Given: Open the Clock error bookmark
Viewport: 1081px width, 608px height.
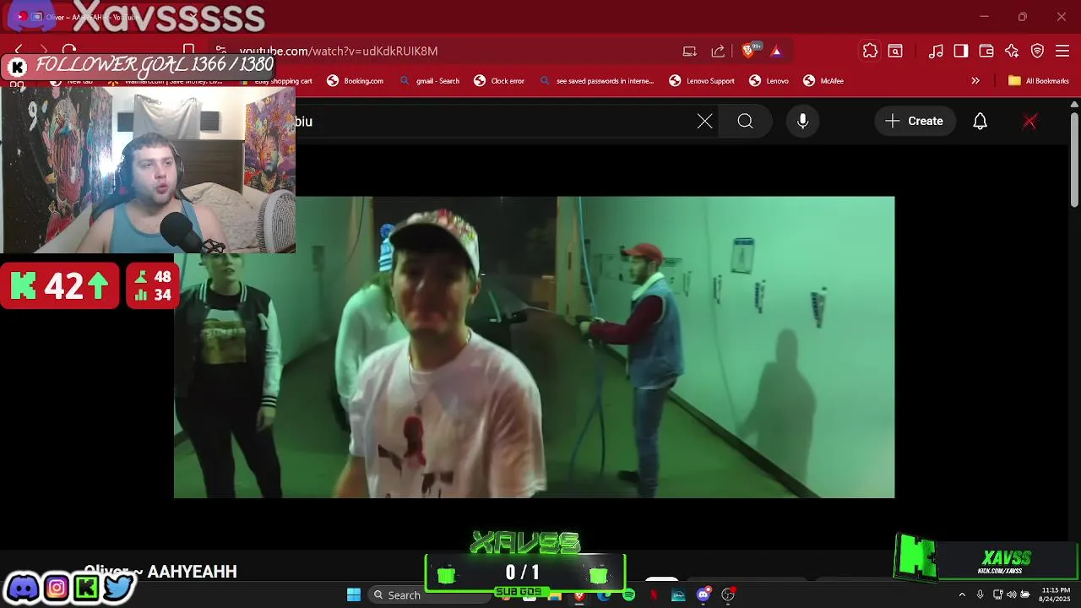Looking at the screenshot, I should [499, 81].
